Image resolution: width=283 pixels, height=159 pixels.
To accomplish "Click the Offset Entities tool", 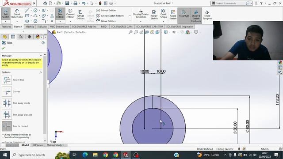I will tap(80, 15).
